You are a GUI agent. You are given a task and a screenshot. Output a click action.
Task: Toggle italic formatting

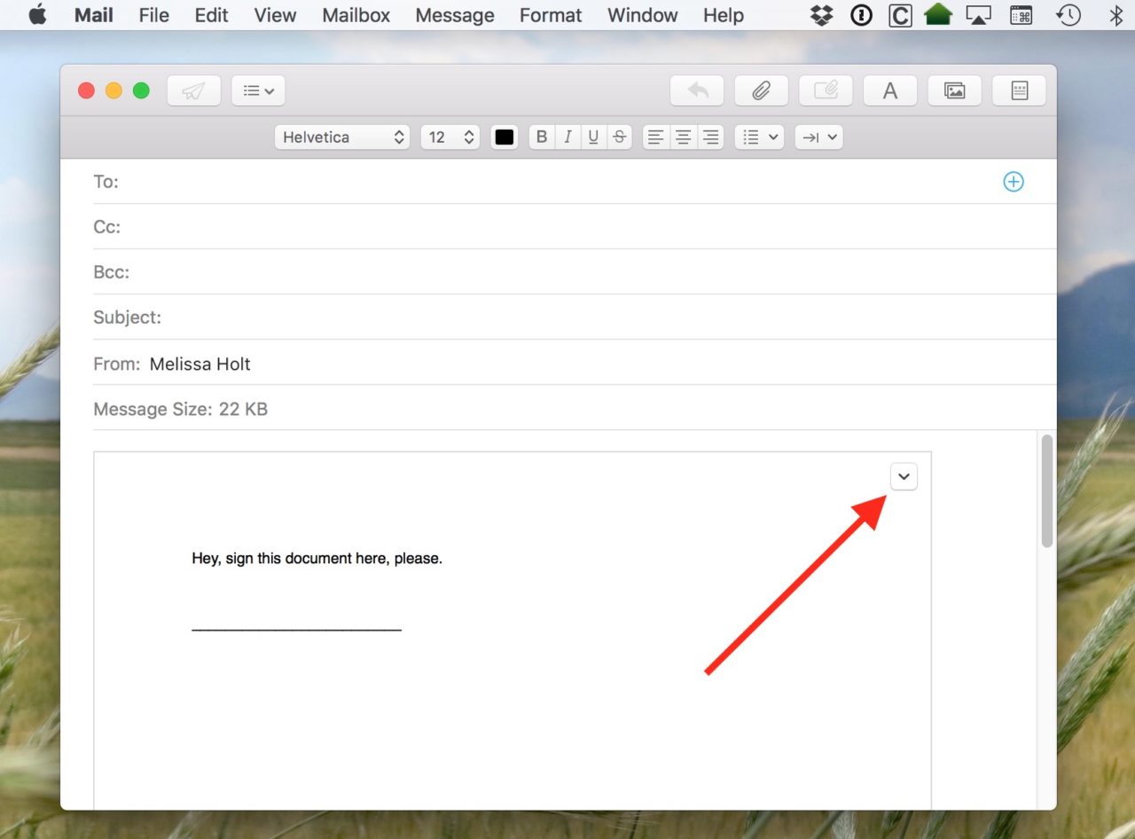click(567, 137)
